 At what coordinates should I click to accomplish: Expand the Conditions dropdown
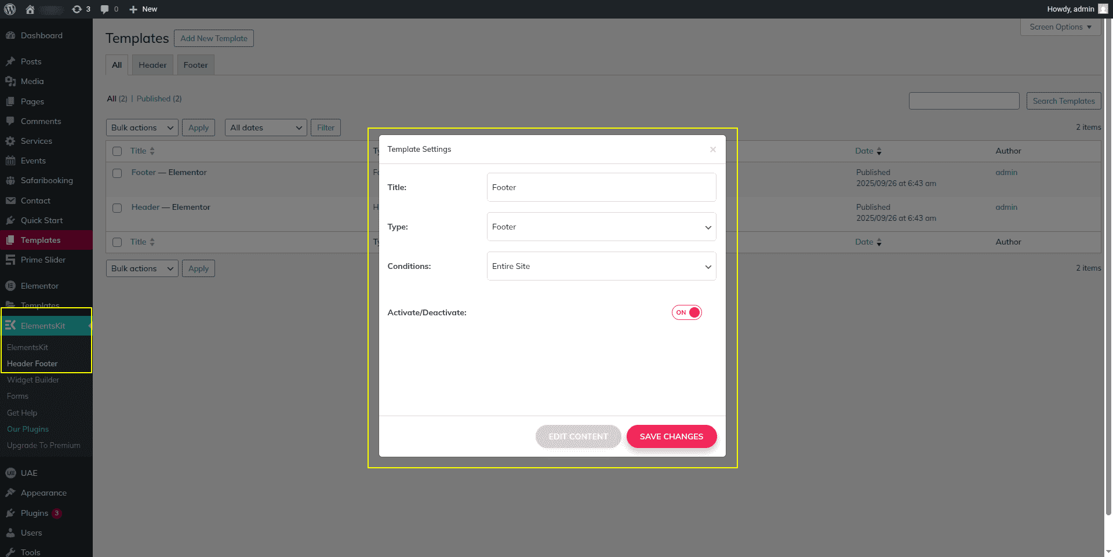[601, 266]
